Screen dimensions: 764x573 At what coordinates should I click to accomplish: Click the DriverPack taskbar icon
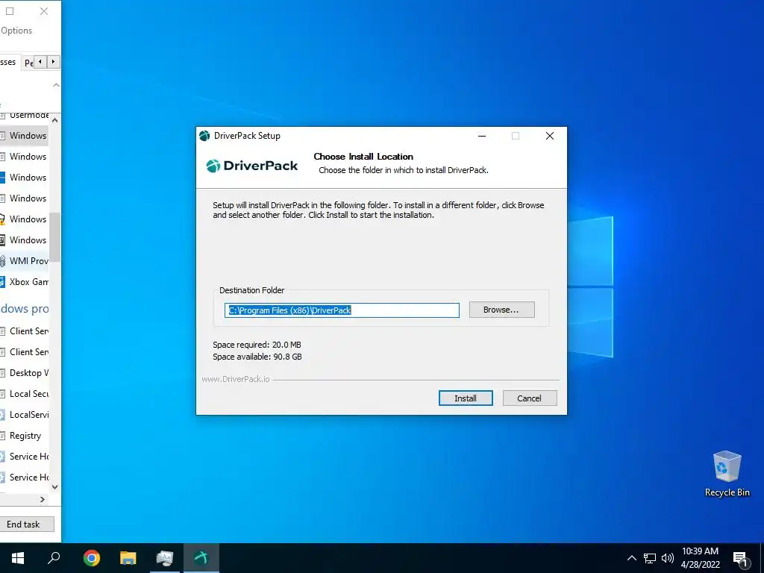pos(201,558)
